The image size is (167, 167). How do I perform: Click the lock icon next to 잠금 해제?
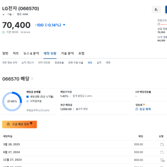coord(137,109)
